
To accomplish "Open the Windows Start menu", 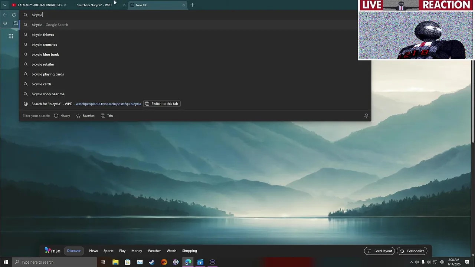I will pos(6,262).
